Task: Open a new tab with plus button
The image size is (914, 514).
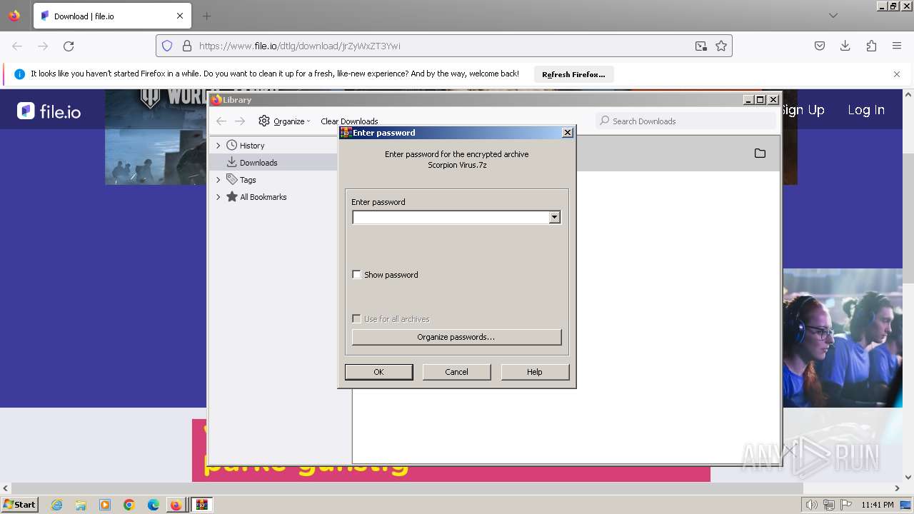Action: 206,16
